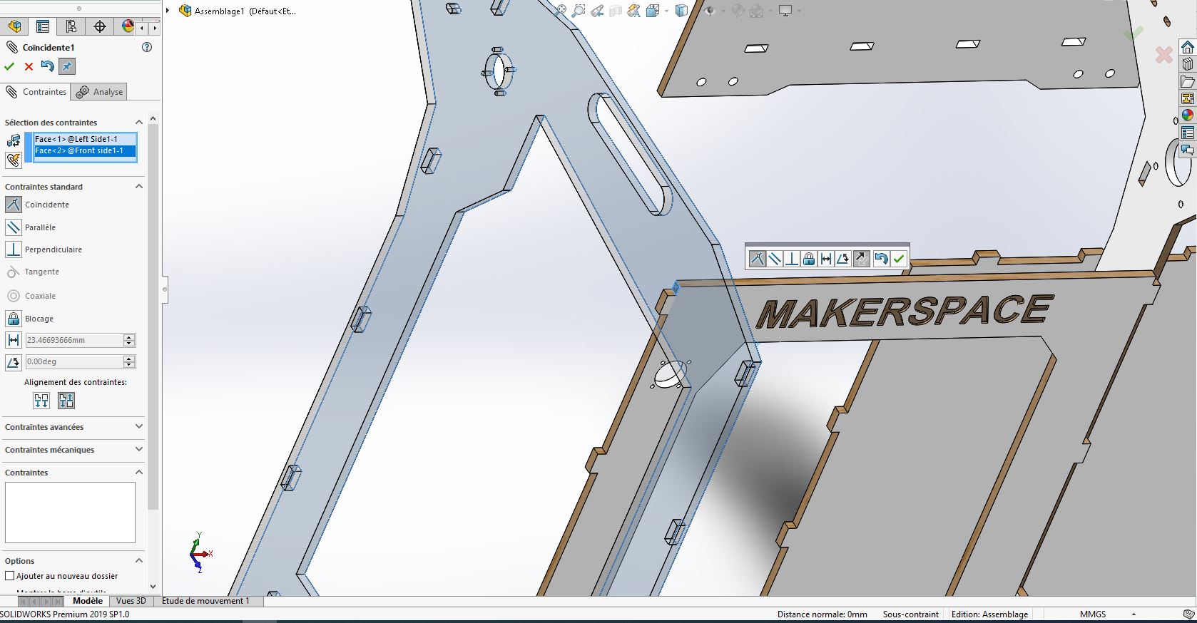Switch to the Analyse tab
The height and width of the screenshot is (623, 1197).
point(100,92)
